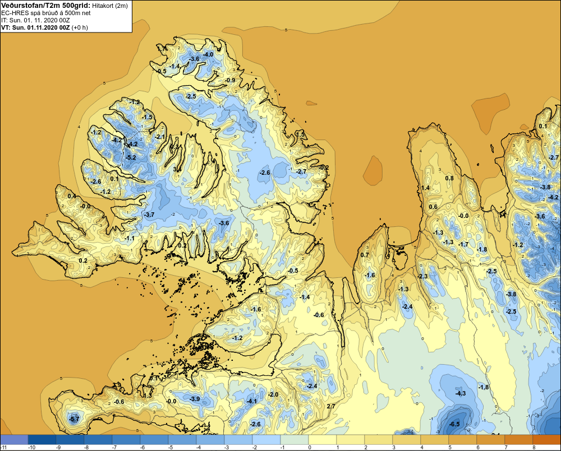561x451 pixels.
Task: Click the -3.7 temperature label
Action: tap(149, 215)
